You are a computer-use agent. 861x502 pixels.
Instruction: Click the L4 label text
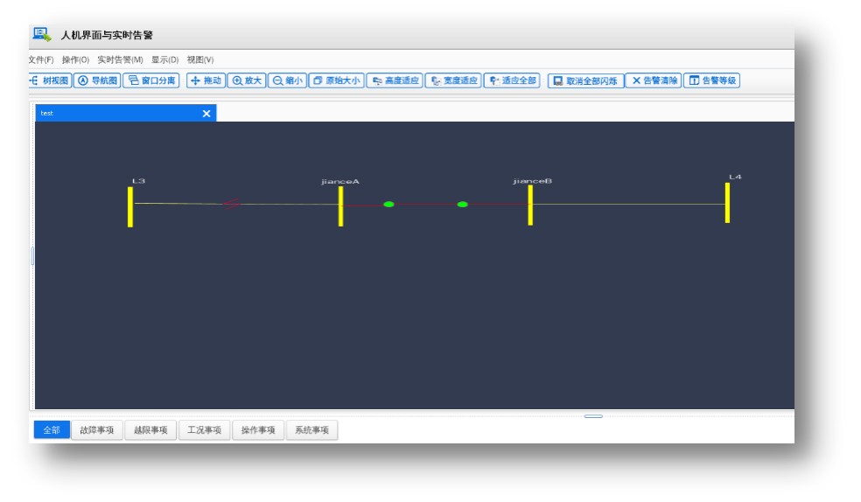(735, 177)
